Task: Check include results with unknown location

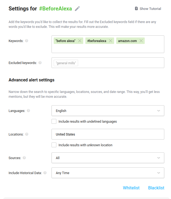Action: point(54,145)
